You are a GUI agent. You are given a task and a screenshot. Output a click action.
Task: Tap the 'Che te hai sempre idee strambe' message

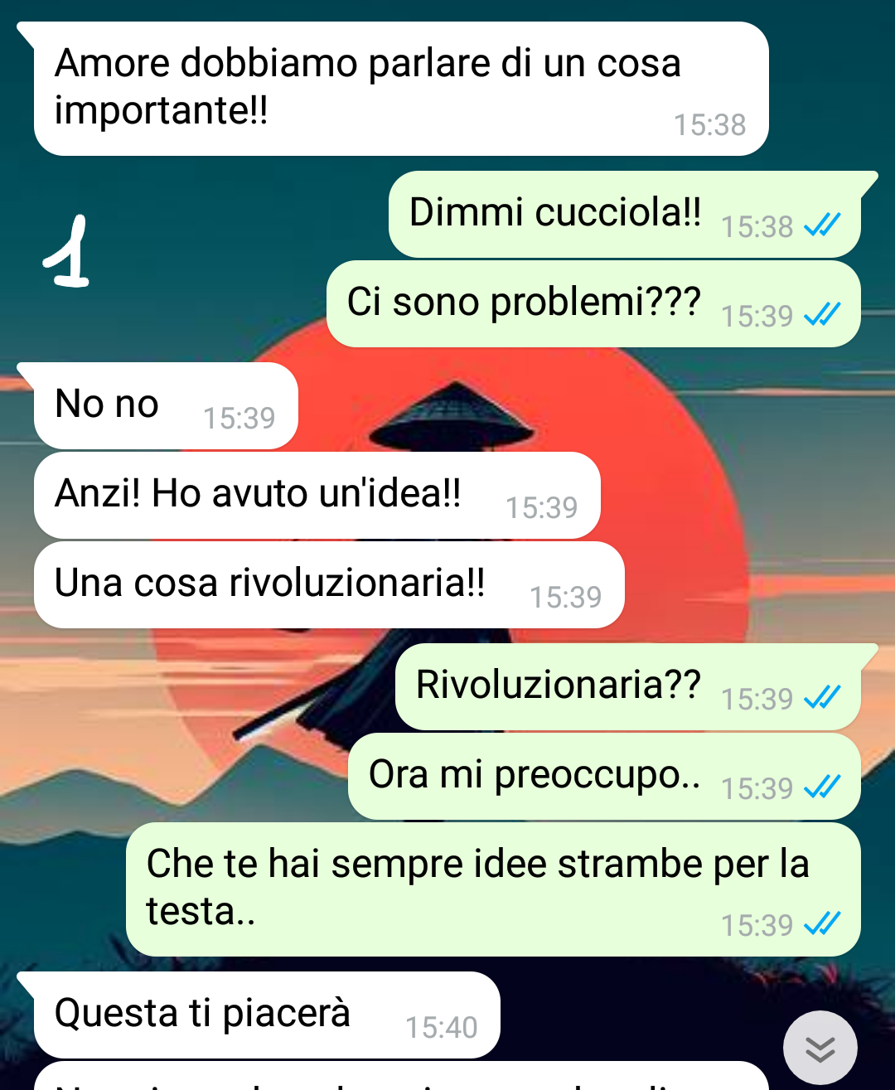493,889
